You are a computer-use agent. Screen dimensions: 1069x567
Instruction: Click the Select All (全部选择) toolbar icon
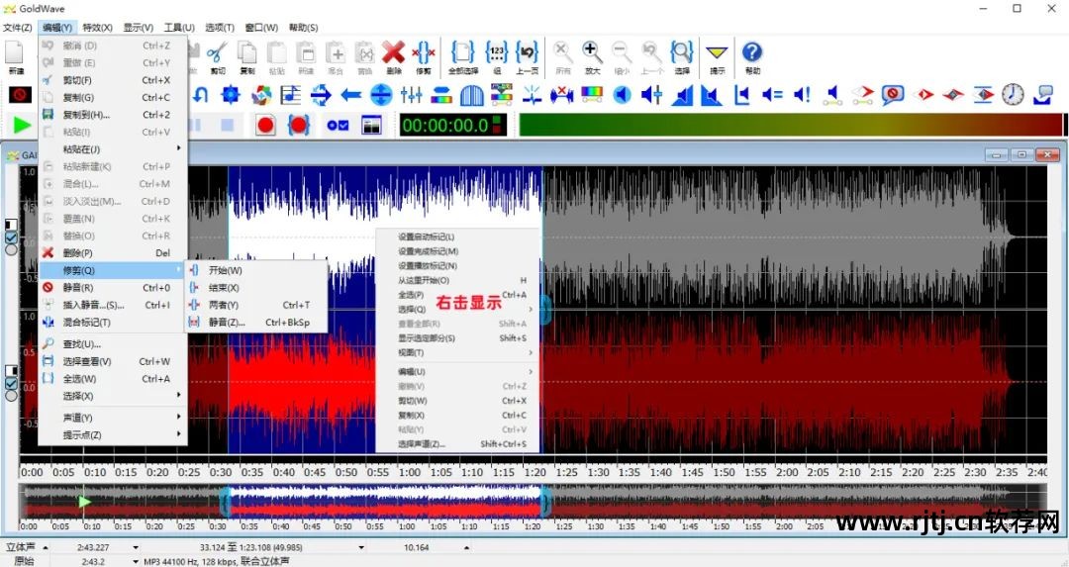pos(463,55)
